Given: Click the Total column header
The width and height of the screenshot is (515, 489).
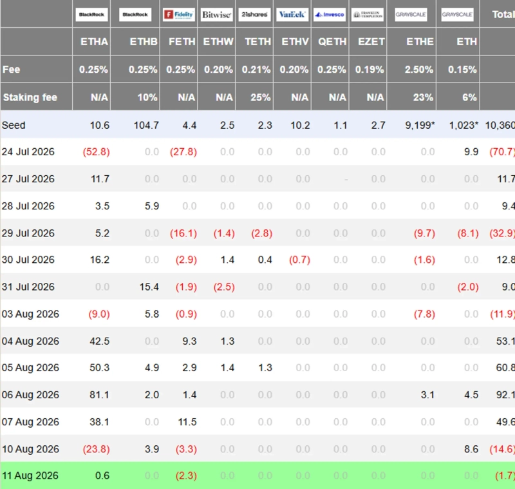Looking at the screenshot, I should point(503,14).
